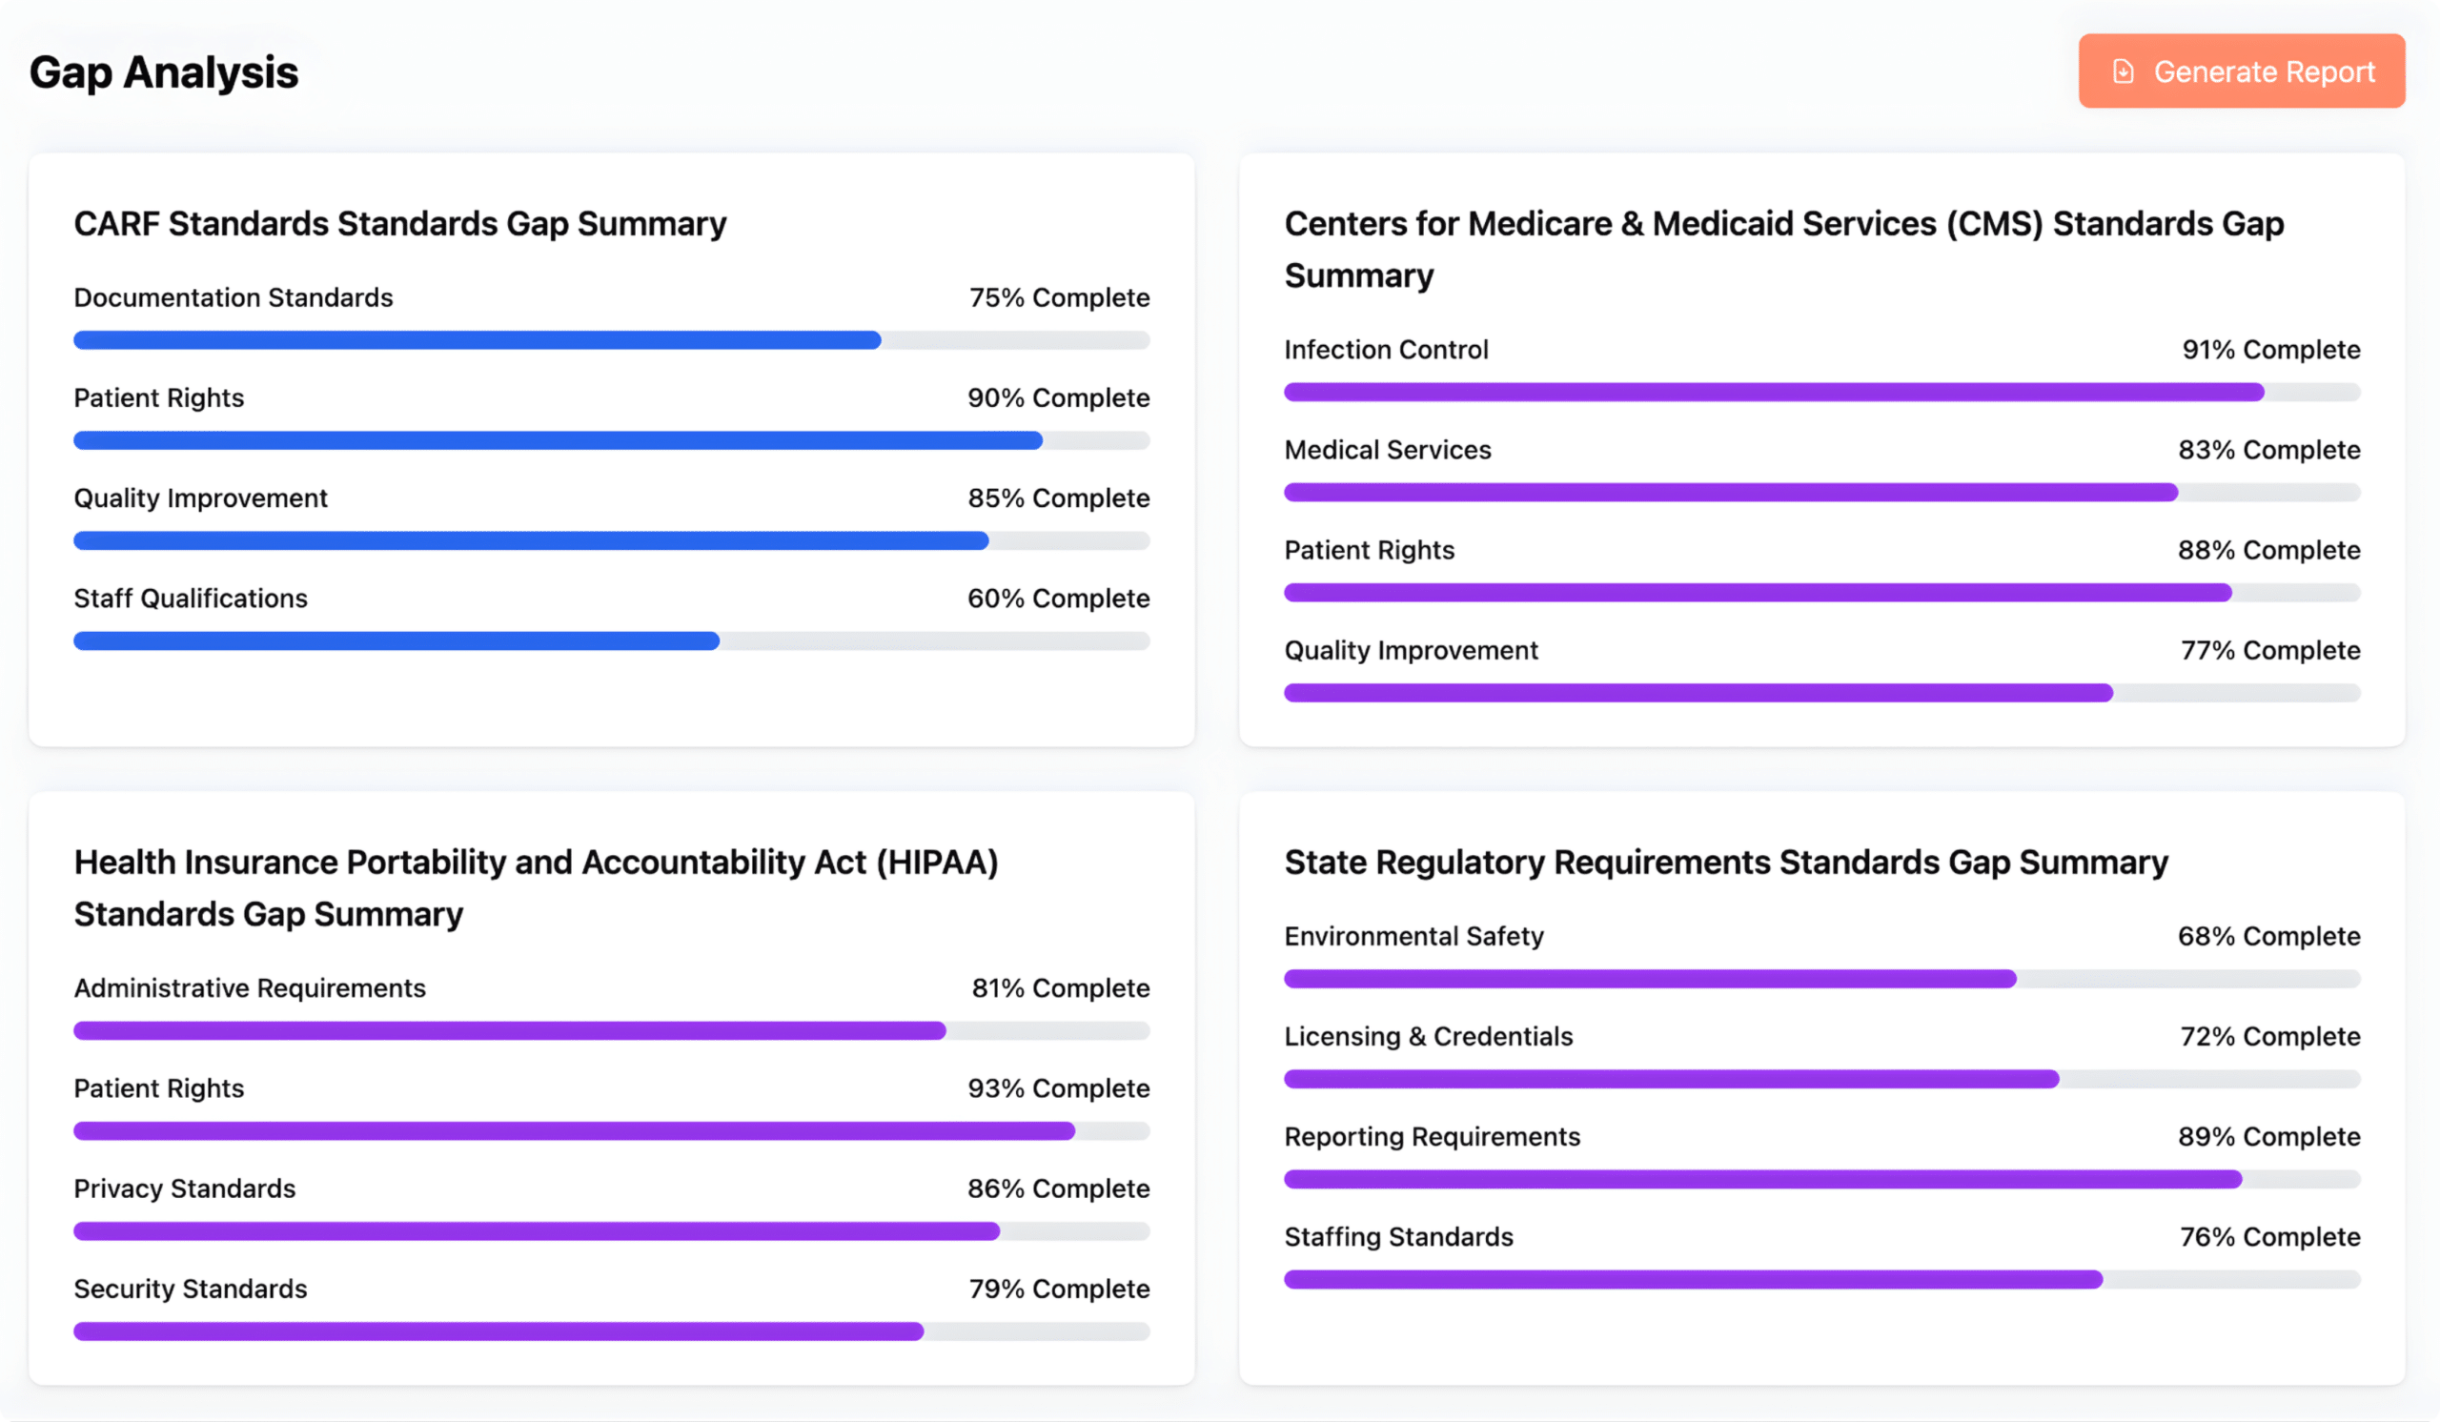The image size is (2440, 1422).
Task: Click the "Quality Improvement" label in CARF card
Action: pos(200,498)
